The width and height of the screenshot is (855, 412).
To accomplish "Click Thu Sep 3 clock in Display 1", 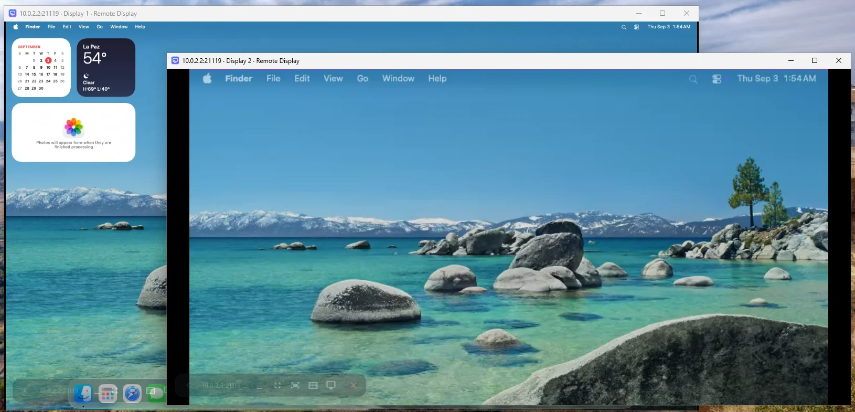I will [x=669, y=27].
